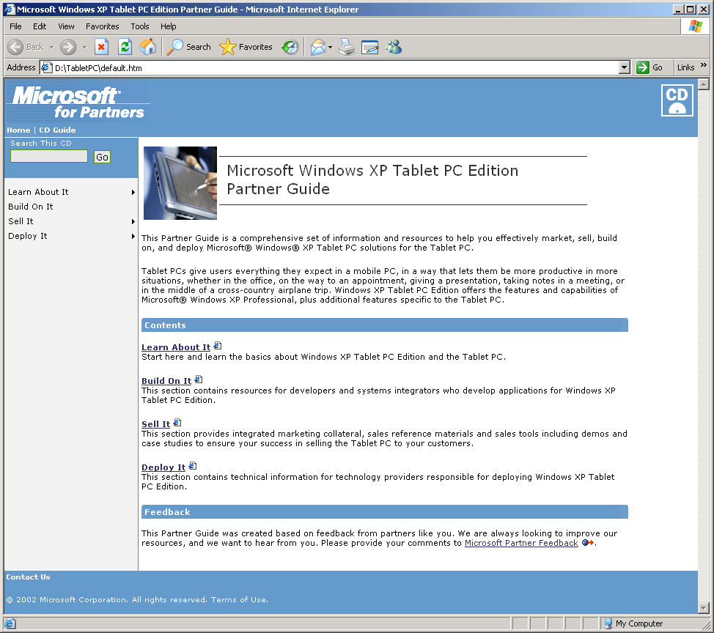
Task: Open the Microsoft Partner Feedback link
Action: tap(521, 543)
